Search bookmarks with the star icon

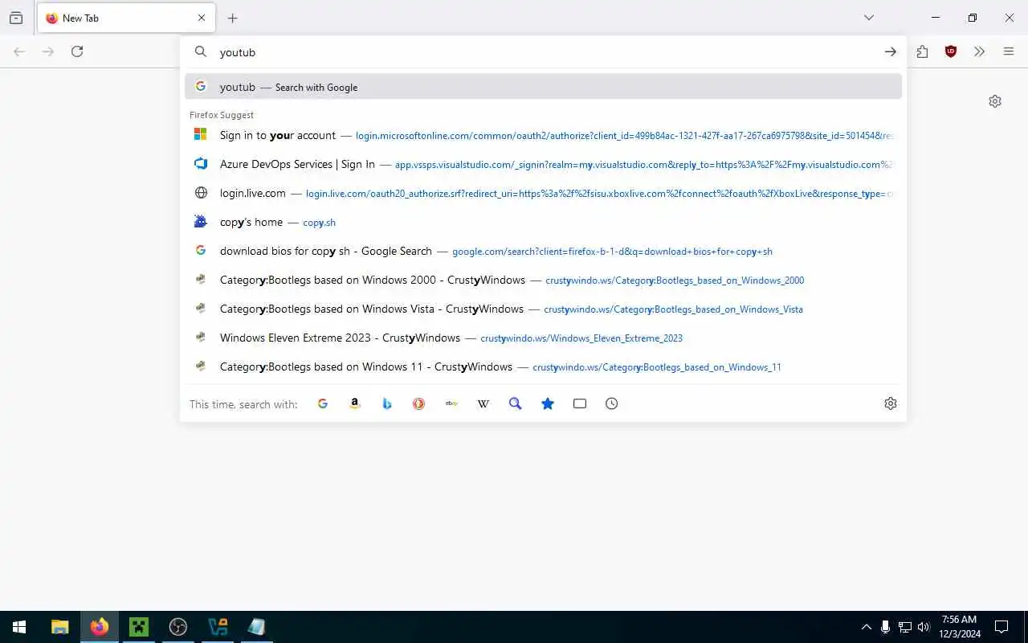click(x=548, y=403)
